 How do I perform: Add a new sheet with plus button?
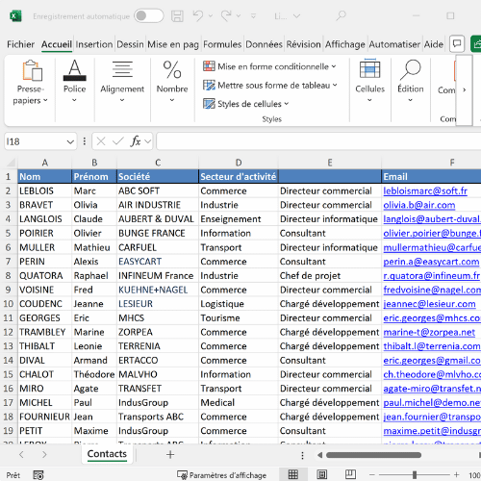(170, 454)
